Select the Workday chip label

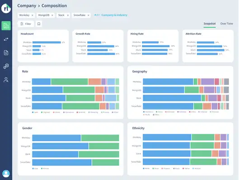(x=24, y=15)
